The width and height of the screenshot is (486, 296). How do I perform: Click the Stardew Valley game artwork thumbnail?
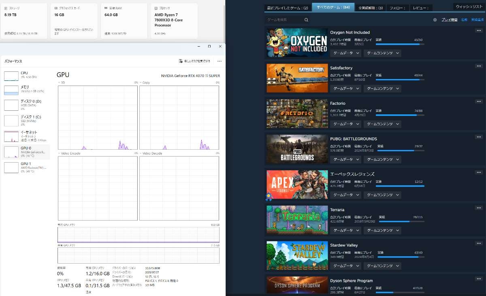click(297, 255)
